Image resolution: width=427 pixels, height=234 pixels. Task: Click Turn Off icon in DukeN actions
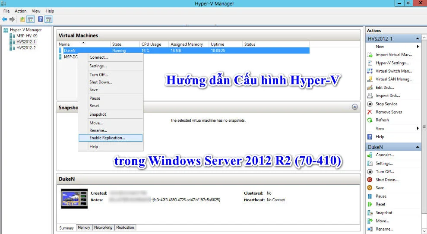(370, 172)
